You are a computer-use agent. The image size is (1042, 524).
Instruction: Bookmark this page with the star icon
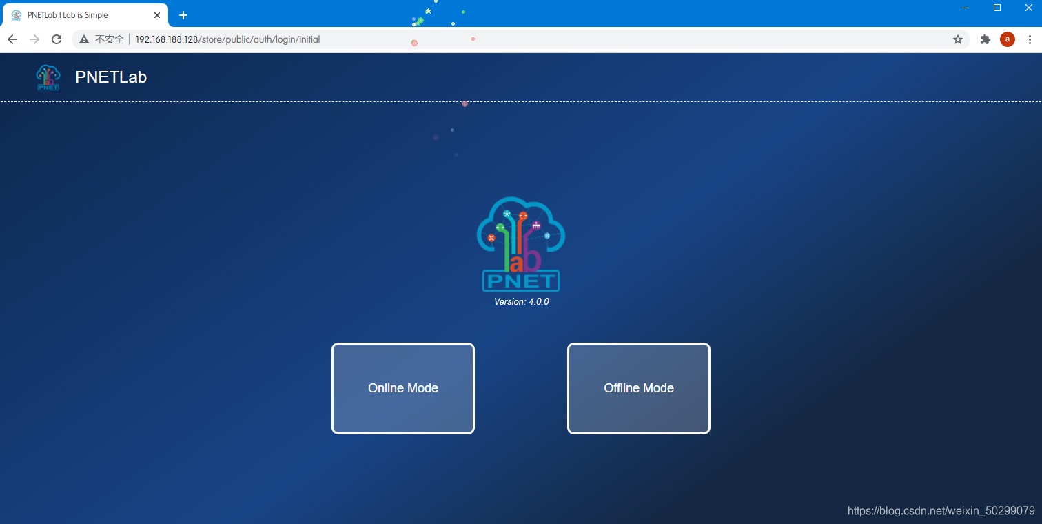coord(958,39)
